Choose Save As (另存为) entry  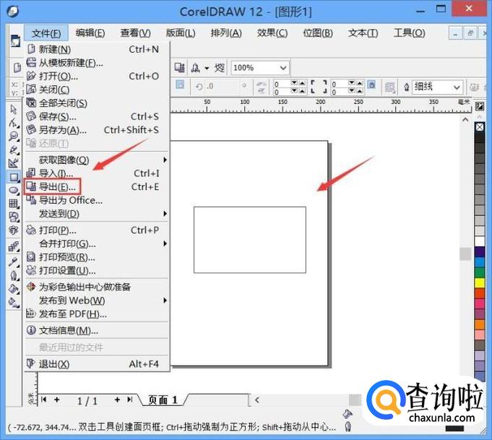[98, 130]
